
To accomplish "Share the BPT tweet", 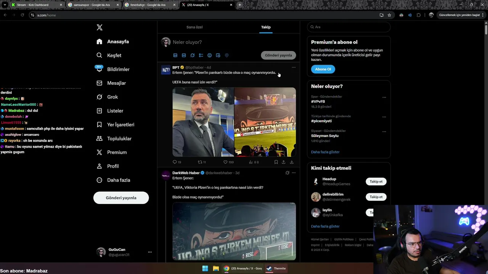I will 284,162.
